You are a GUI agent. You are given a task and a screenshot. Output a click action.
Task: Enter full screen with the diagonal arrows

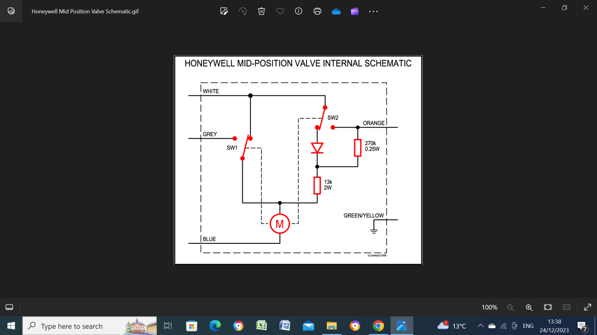point(587,307)
